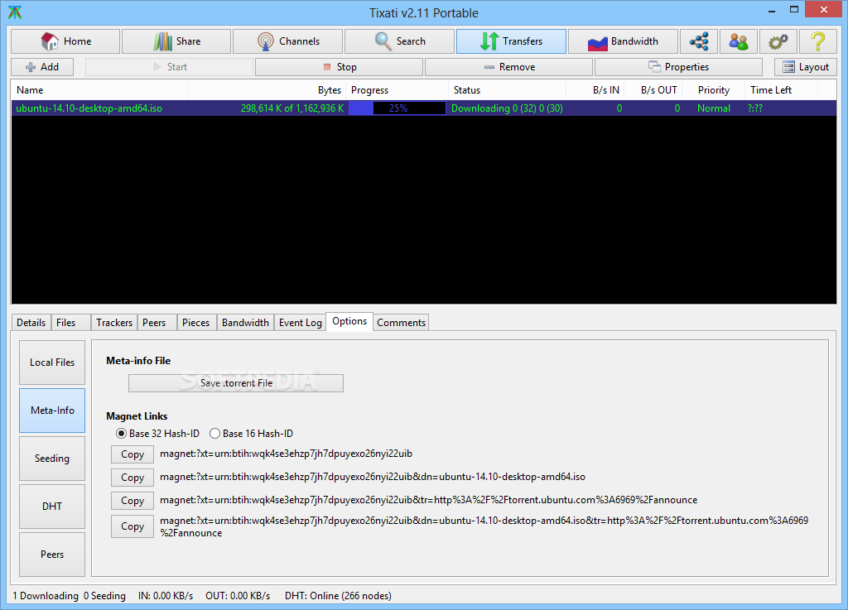
Task: Click the DHT: Online (266 nodes) status
Action: coord(338,595)
